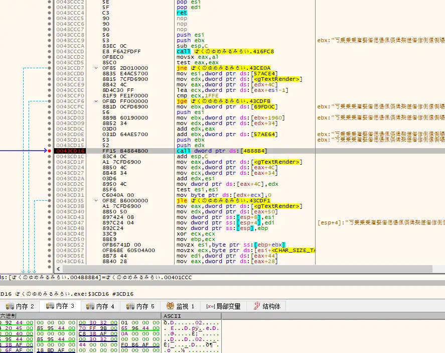Screen dimensions: 445x353
Task: Select bytes 'FF15 B4884B00'
Action: point(125,151)
